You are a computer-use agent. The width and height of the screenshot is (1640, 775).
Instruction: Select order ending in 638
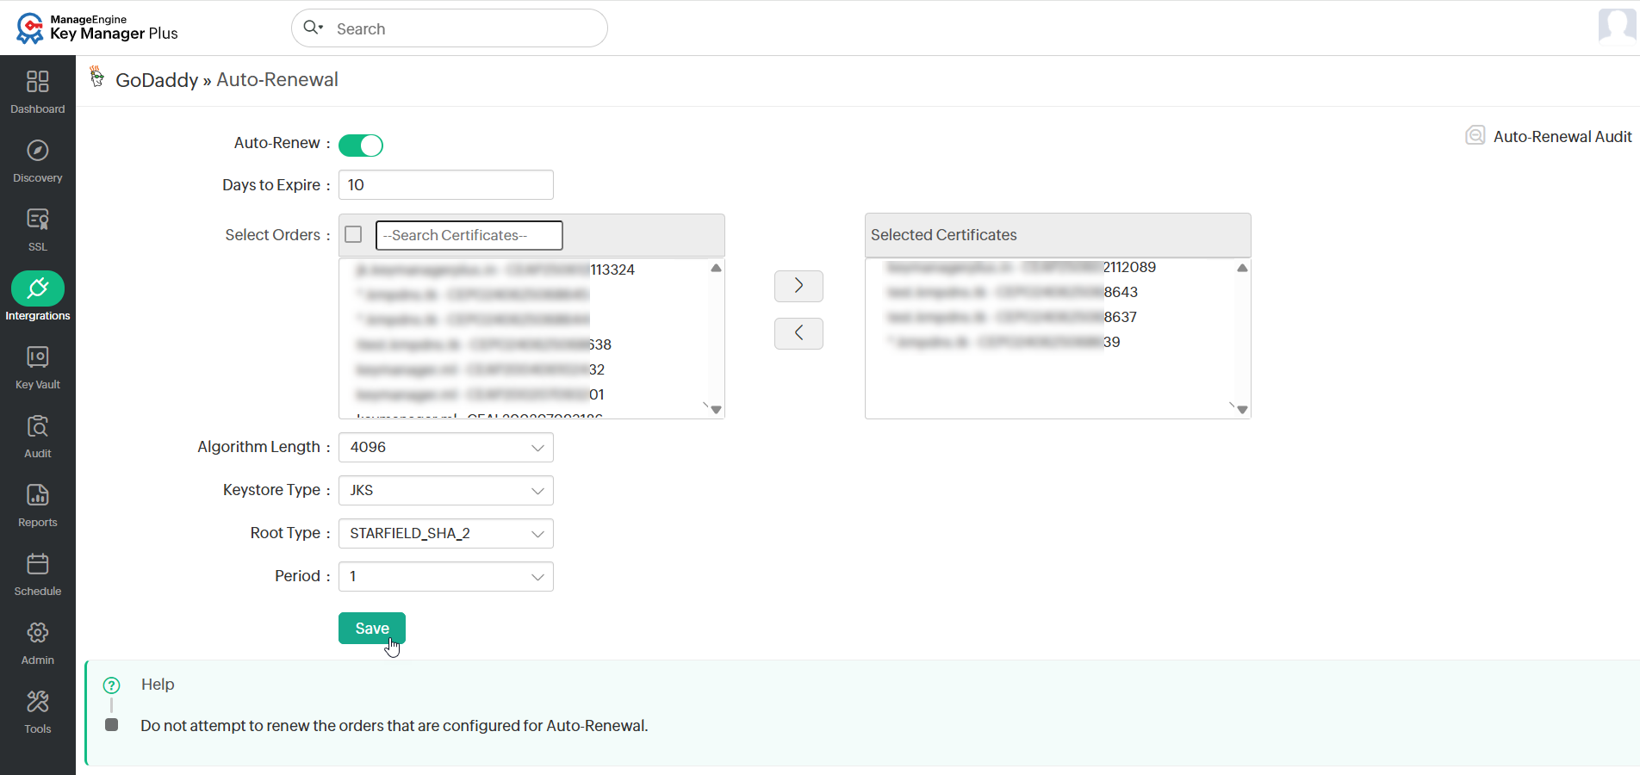(483, 345)
